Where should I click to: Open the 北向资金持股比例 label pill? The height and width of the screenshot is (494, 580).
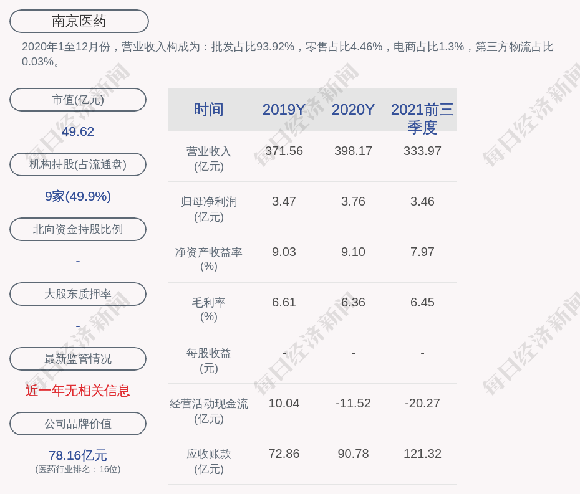click(x=78, y=229)
